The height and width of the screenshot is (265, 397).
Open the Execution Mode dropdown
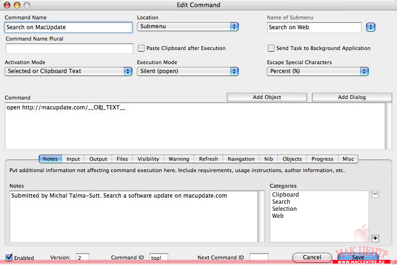(188, 71)
